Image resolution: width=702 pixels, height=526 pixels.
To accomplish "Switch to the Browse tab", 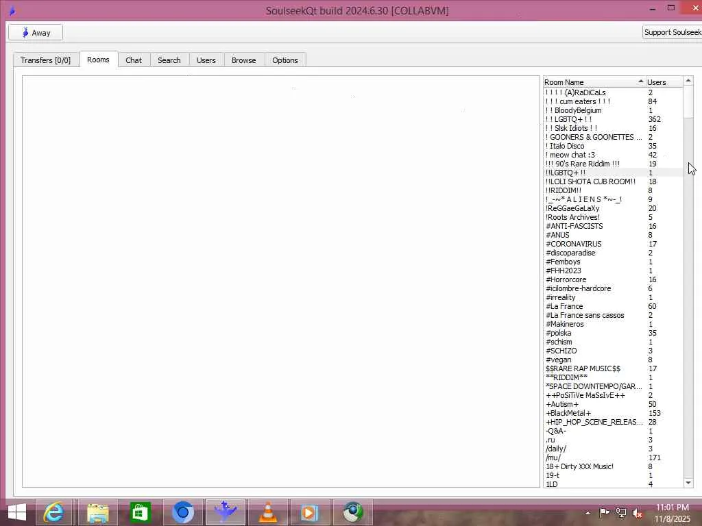I will click(243, 60).
